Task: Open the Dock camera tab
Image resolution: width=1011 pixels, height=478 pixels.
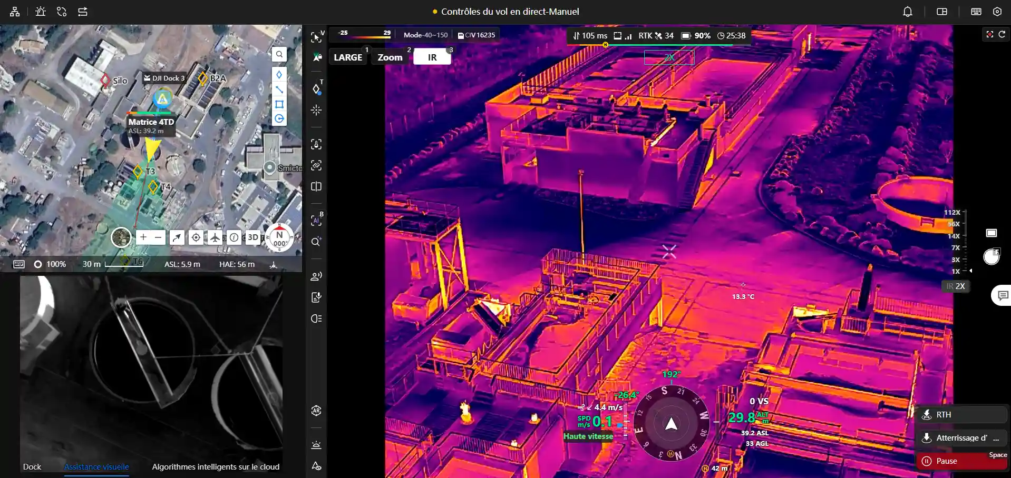Action: click(x=32, y=466)
